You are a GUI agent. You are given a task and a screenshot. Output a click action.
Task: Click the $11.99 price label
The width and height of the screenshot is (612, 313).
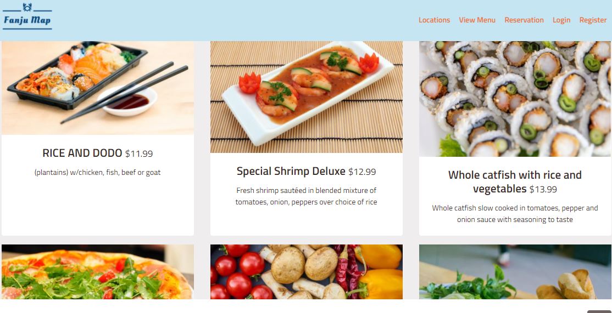[x=139, y=154]
